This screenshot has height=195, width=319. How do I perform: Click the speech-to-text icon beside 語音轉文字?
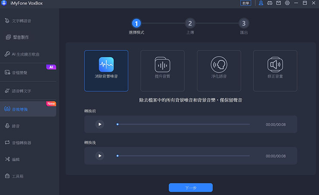click(x=7, y=91)
